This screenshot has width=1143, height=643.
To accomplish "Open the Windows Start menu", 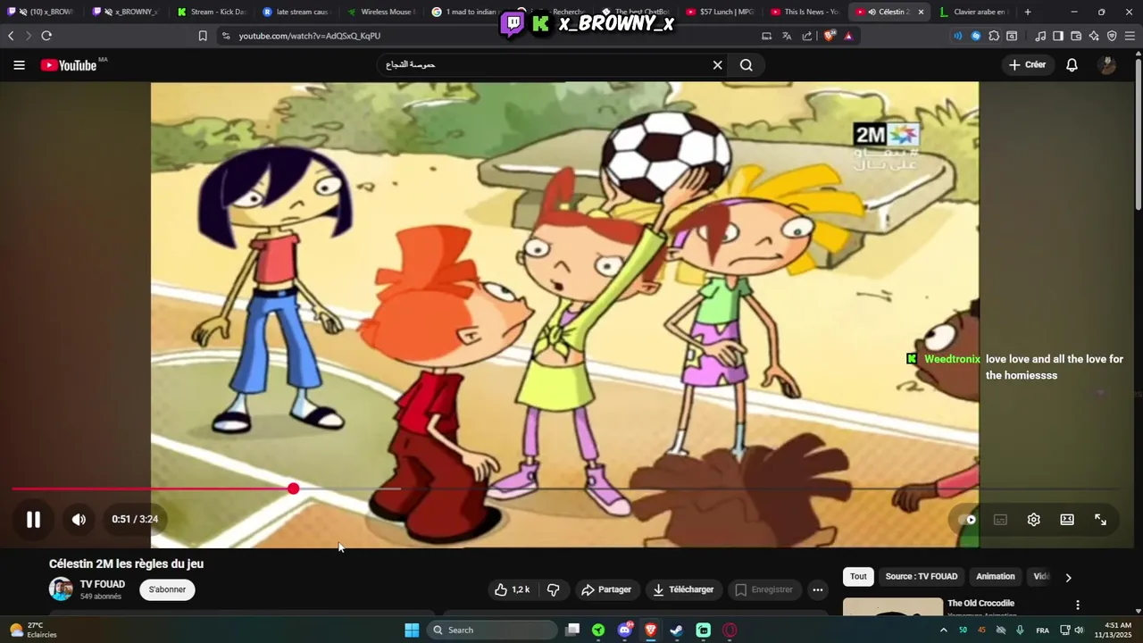I will point(412,630).
